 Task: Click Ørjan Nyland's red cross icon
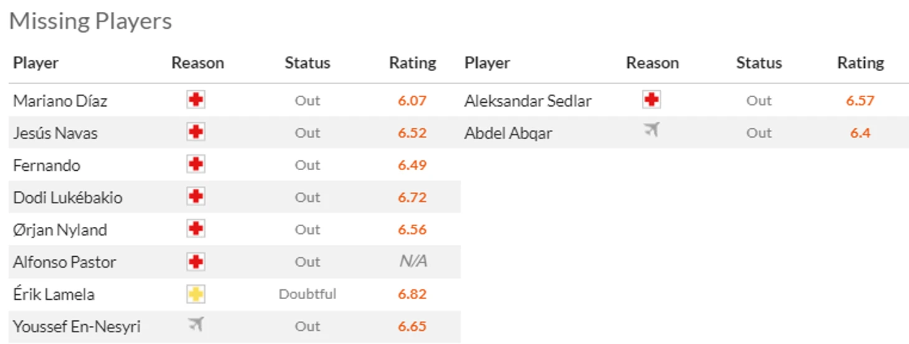pyautogui.click(x=195, y=229)
